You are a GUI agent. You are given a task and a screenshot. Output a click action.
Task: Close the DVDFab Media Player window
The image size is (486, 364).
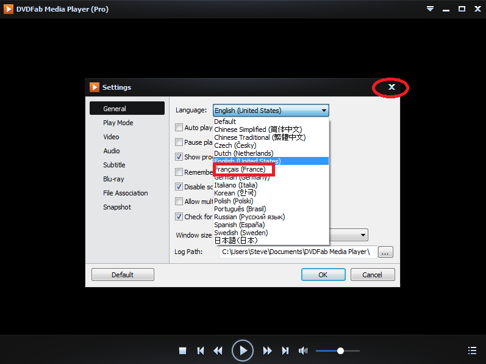(x=477, y=9)
